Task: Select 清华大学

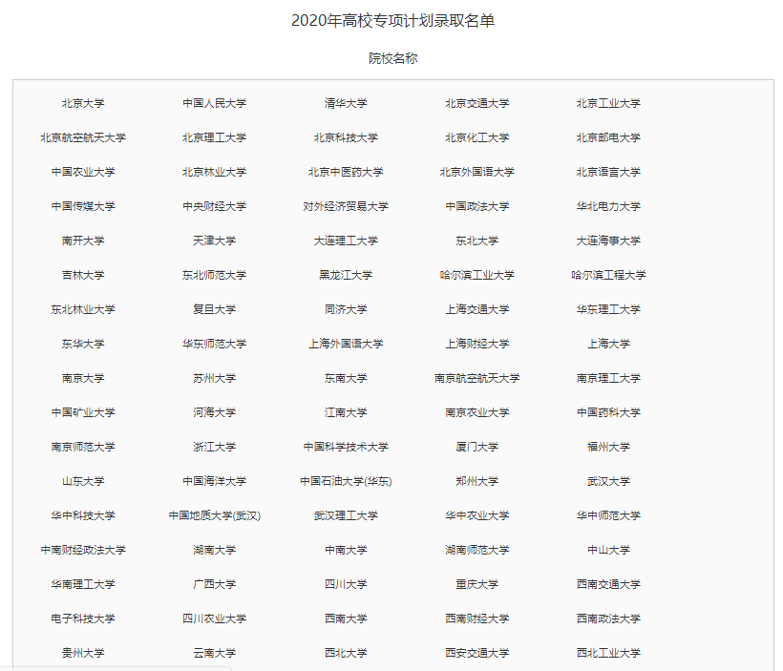Action: click(x=346, y=103)
